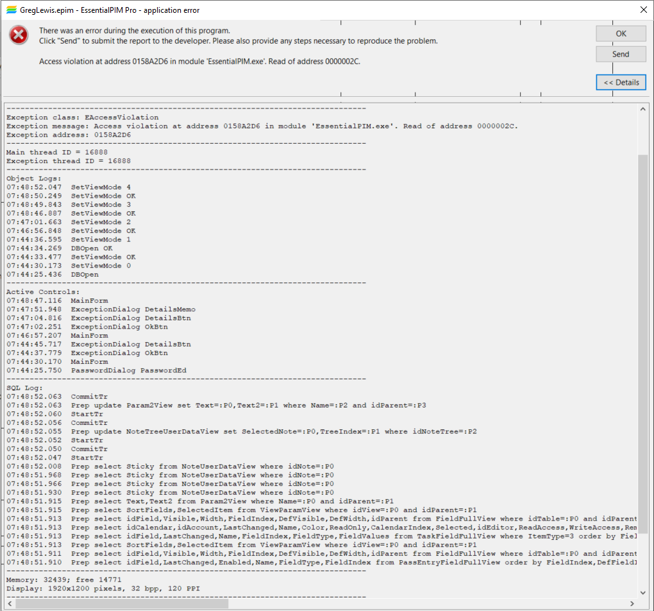Click the 07:48:49.843 'SetViewMode 3' line
Image resolution: width=654 pixels, height=611 pixels.
point(69,205)
